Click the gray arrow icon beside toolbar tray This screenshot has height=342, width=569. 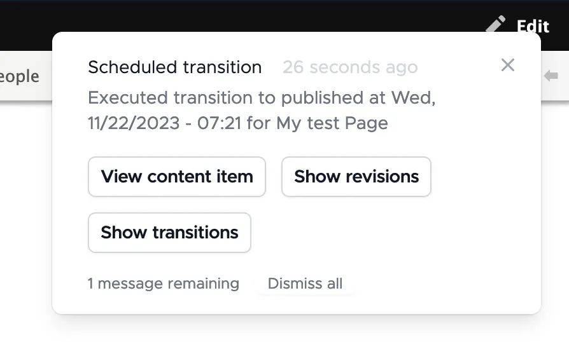click(551, 76)
